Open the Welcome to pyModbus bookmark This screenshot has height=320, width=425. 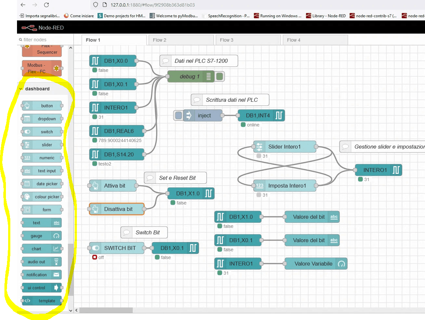(x=174, y=16)
